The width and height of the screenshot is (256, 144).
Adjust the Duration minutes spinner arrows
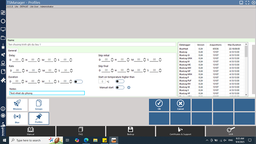coord(54,82)
